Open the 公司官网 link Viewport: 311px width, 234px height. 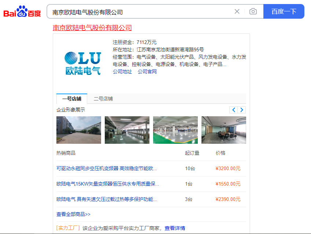click(x=147, y=72)
